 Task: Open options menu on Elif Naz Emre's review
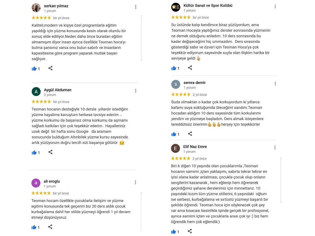click(275, 147)
